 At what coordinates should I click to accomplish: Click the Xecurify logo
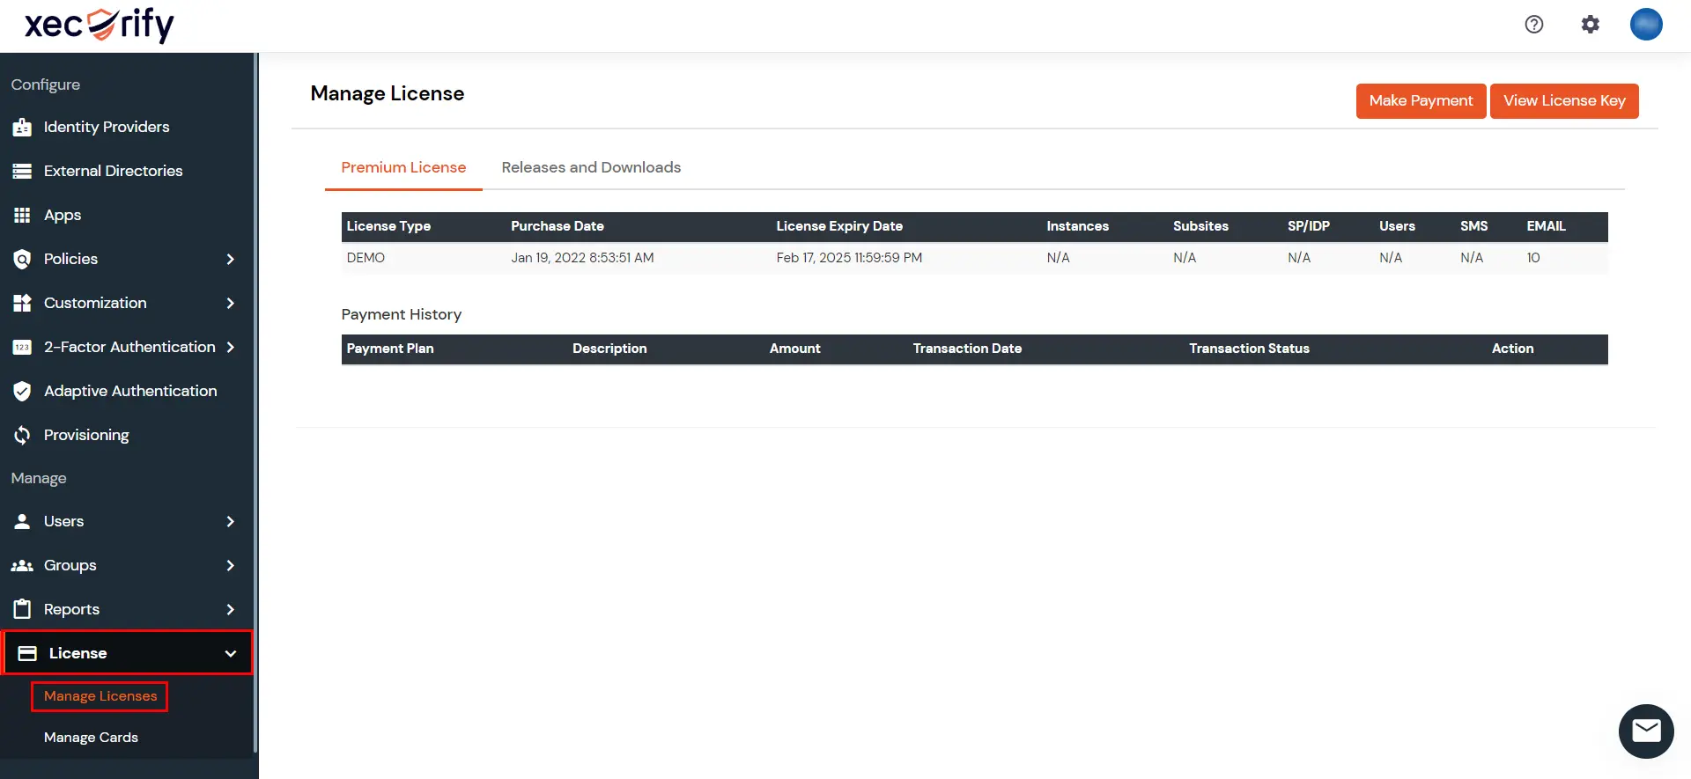click(x=99, y=25)
